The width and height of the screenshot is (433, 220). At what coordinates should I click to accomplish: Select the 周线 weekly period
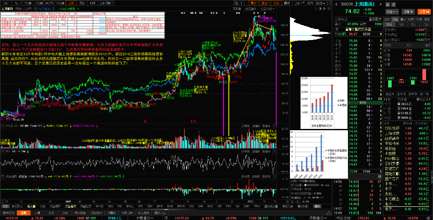82,3
